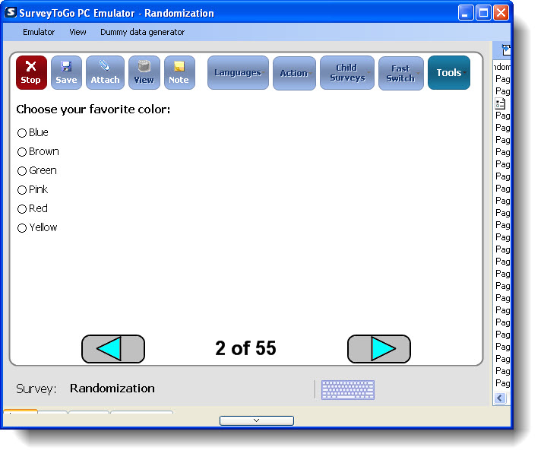This screenshot has height=460, width=544.
Task: Expand the Child Surveys dropdown
Action: 347,73
